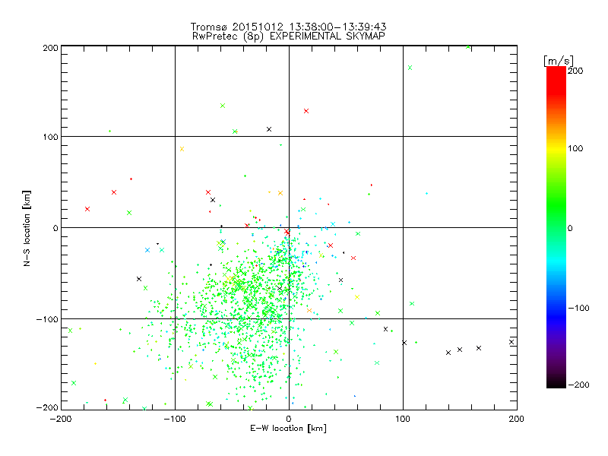
Task: Click the y-axis tick label "100"
Action: click(x=50, y=137)
